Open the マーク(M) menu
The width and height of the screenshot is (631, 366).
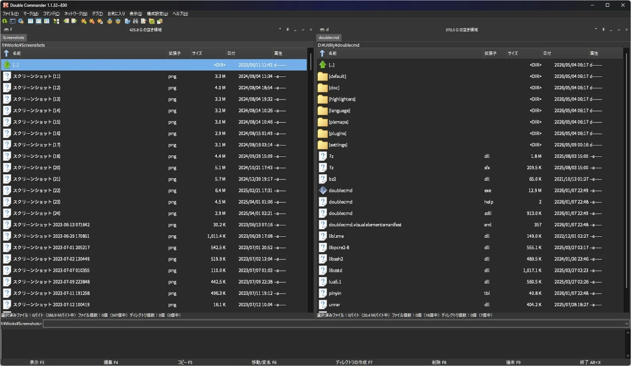pyautogui.click(x=31, y=14)
